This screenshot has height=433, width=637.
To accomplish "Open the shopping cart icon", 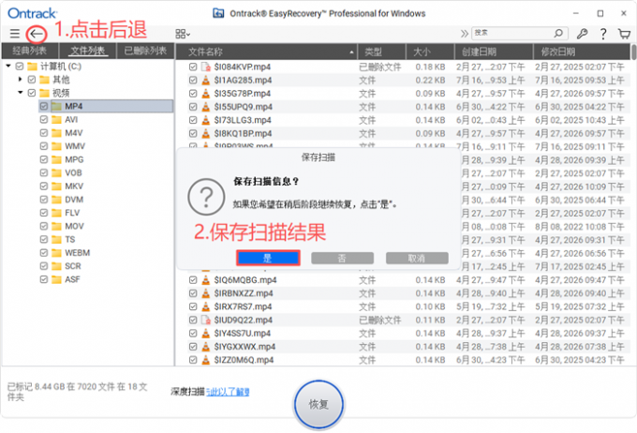I will (624, 34).
